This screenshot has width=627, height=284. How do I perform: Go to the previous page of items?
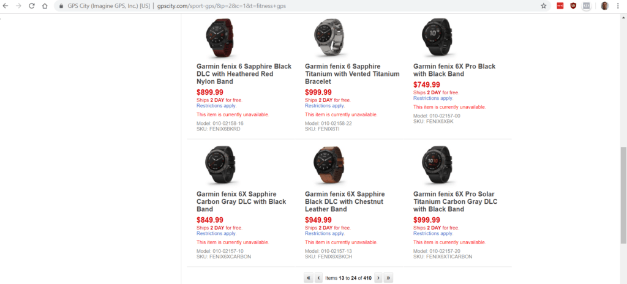point(318,277)
